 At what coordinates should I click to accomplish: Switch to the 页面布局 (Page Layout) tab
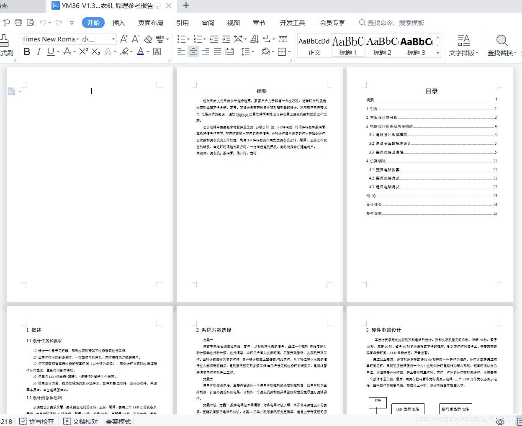pos(151,23)
